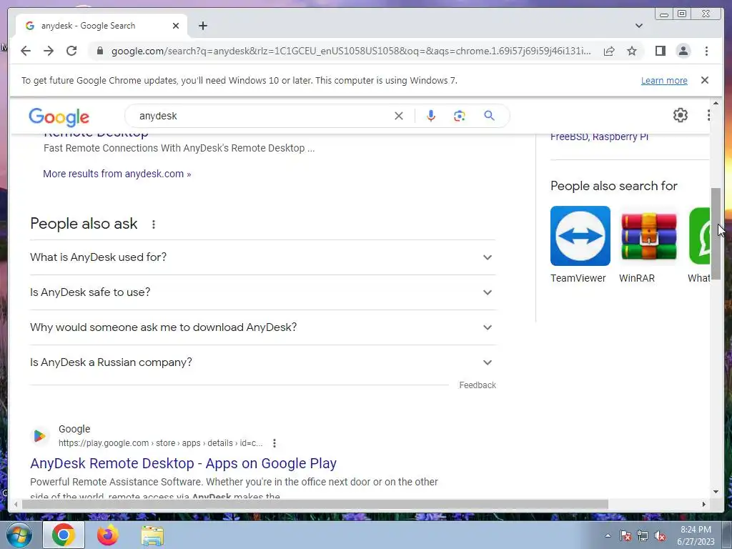This screenshot has width=732, height=549.
Task: Submit search with the magnifier icon
Action: tap(489, 115)
